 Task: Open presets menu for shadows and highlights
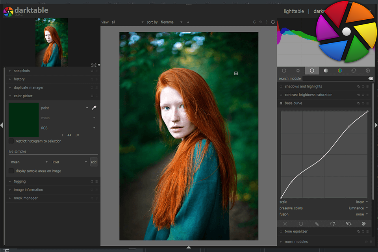pyautogui.click(x=367, y=86)
